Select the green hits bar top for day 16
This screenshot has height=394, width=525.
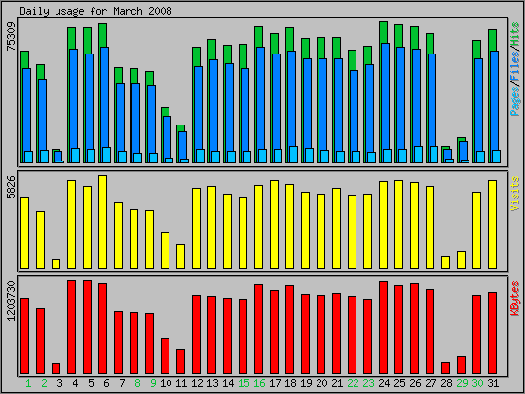point(258,37)
